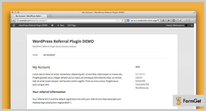
Task: Click the Log out link
Action: pyautogui.click(x=139, y=77)
